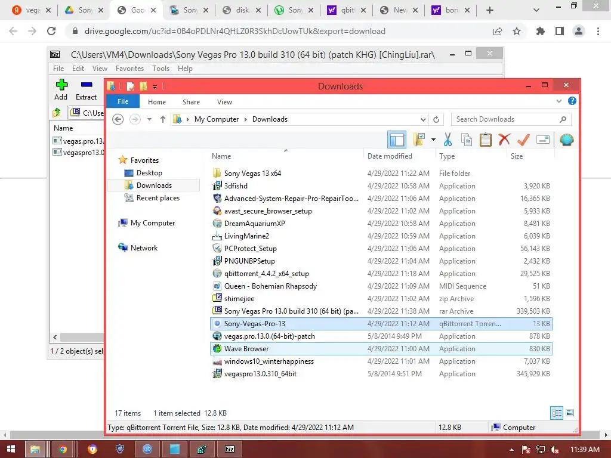Click the Back arrow in Explorer

click(118, 119)
